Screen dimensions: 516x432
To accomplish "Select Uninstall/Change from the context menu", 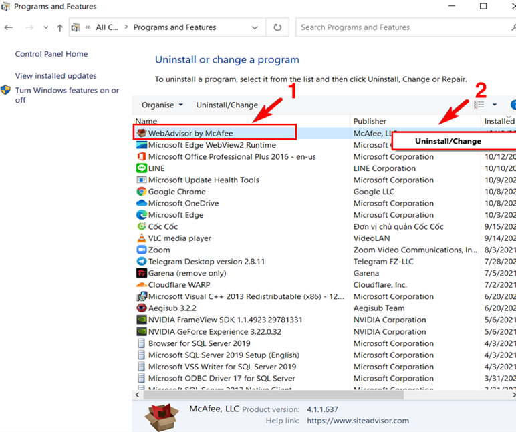I will [453, 141].
